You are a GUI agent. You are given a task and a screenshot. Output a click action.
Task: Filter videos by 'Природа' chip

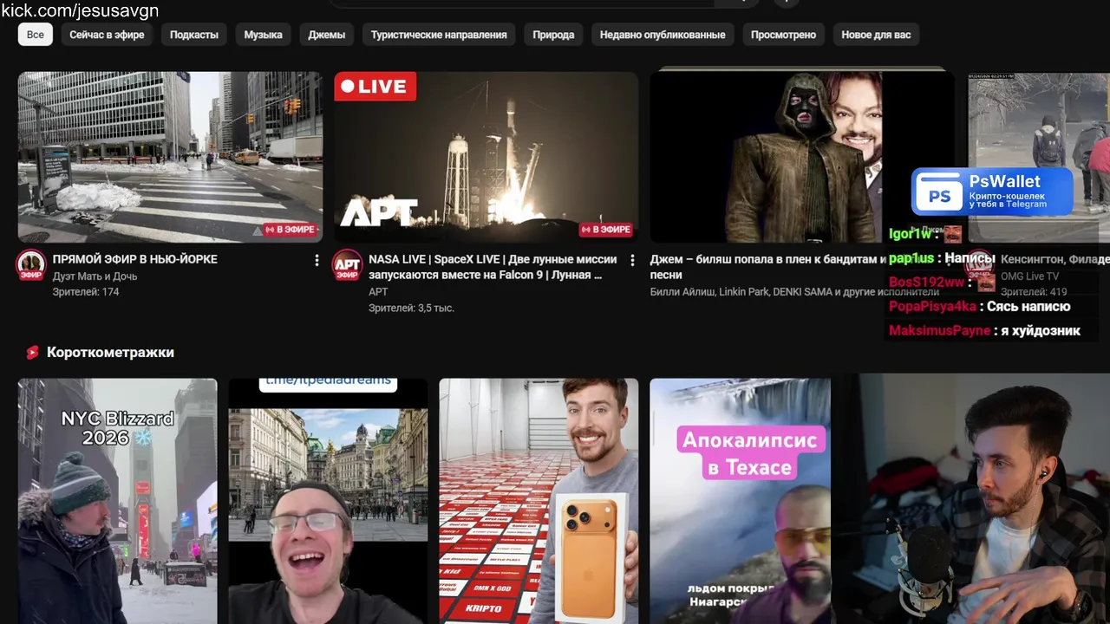click(x=553, y=35)
